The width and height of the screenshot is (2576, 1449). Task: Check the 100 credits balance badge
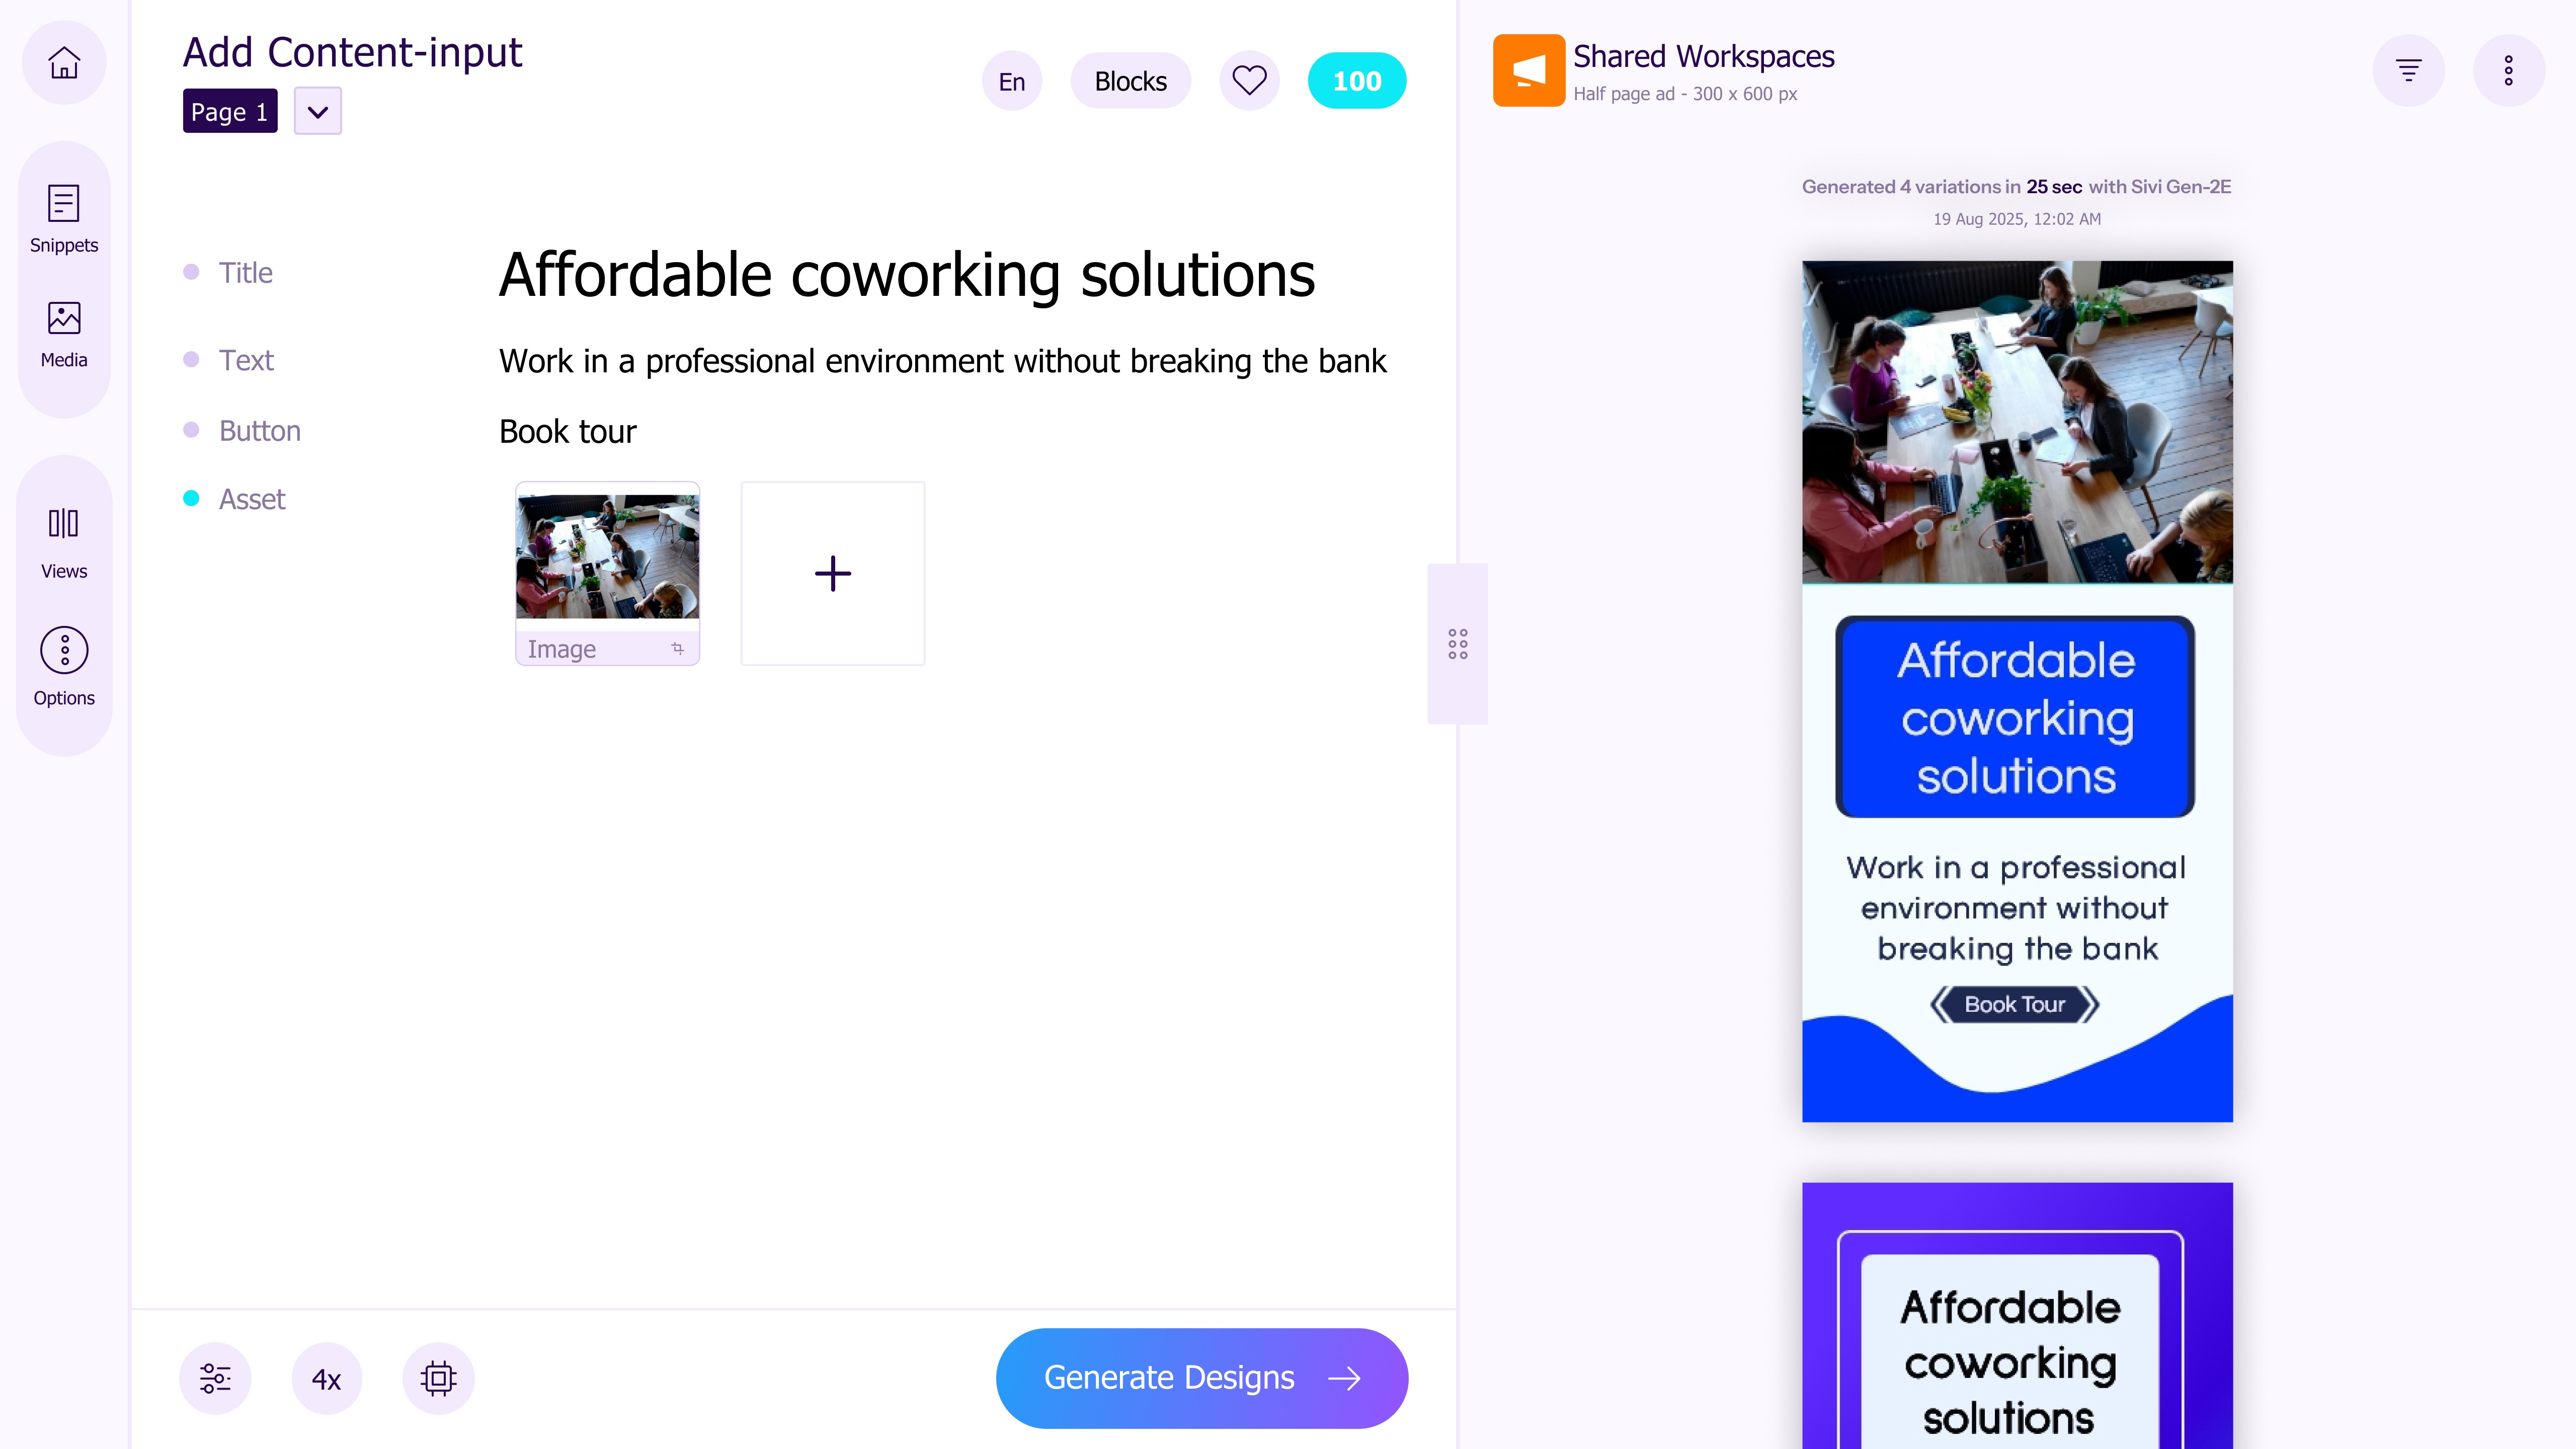coord(1356,80)
